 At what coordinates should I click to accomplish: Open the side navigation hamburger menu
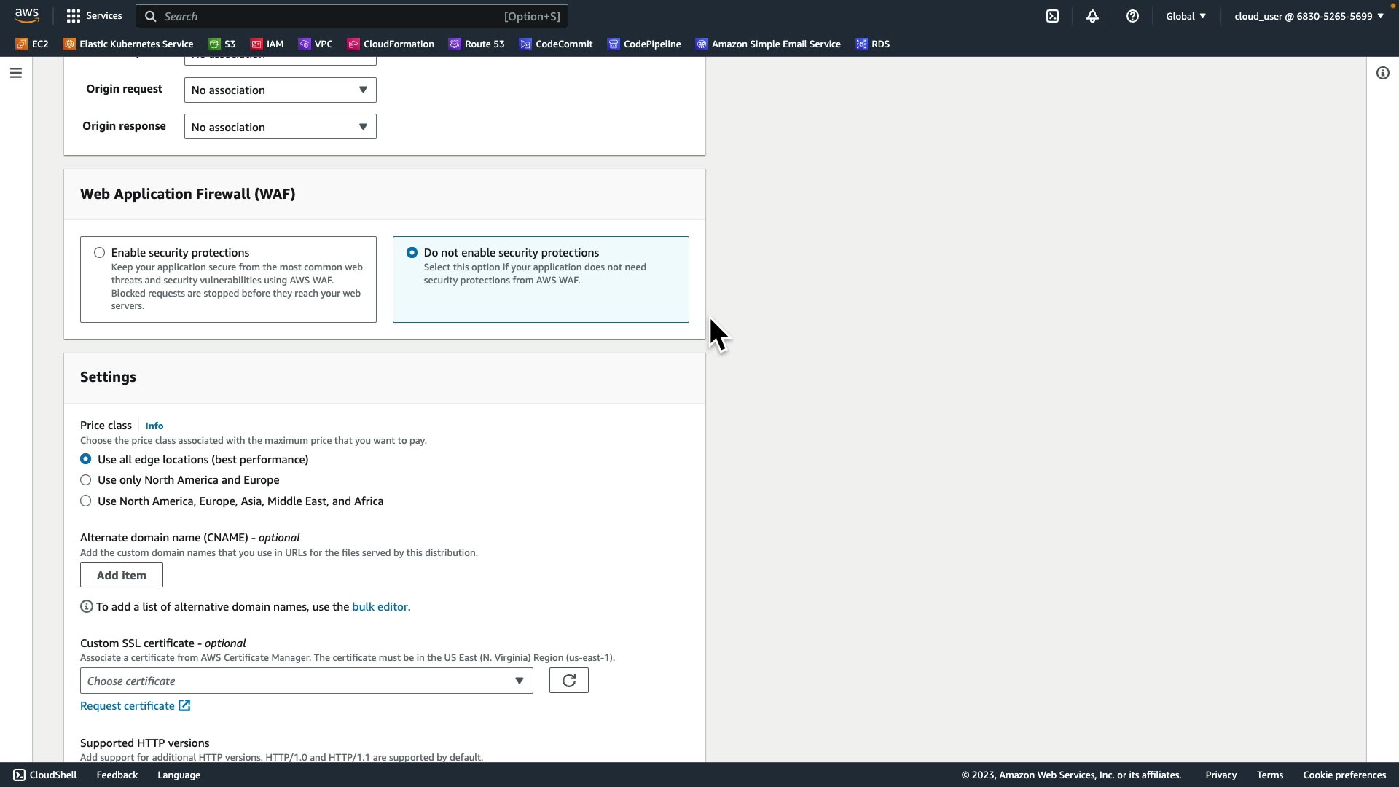[16, 73]
